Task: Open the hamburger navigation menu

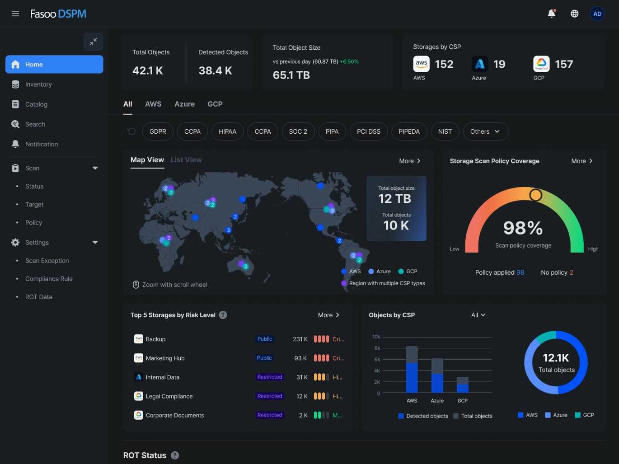Action: (15, 13)
